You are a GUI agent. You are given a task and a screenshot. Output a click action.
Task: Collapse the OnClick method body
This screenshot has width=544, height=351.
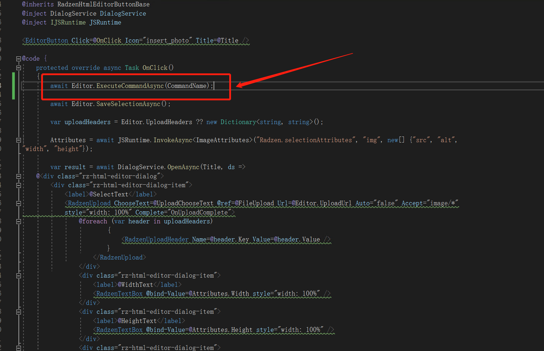[x=18, y=67]
